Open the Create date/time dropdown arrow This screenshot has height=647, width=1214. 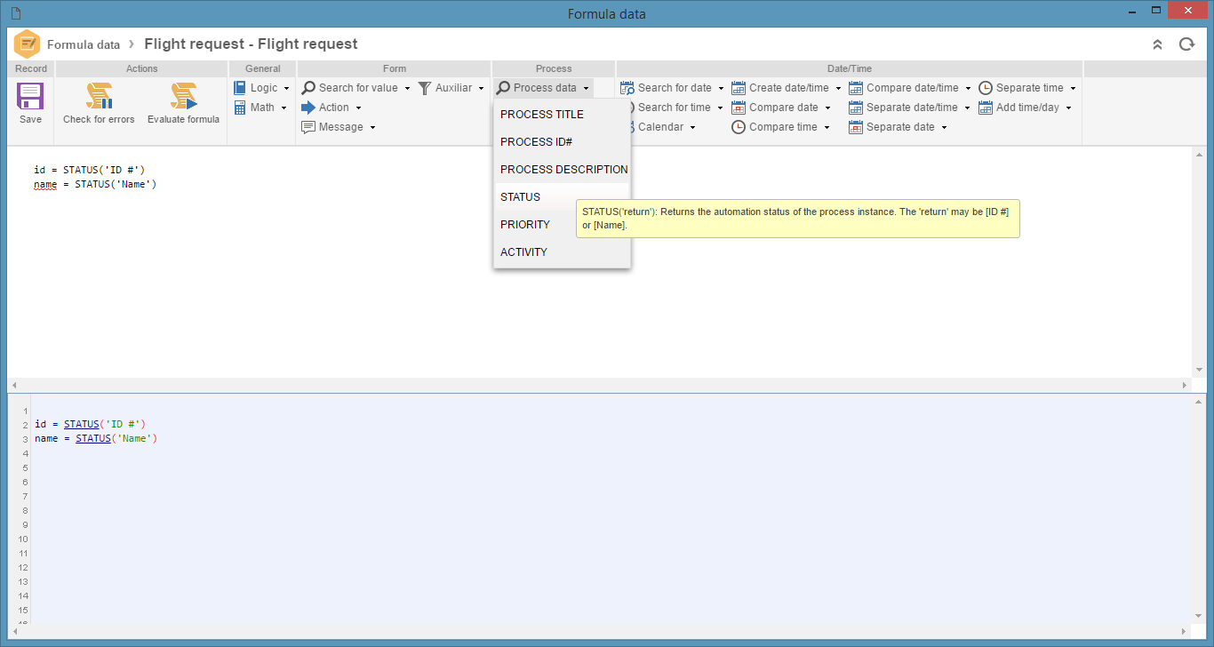pyautogui.click(x=838, y=89)
